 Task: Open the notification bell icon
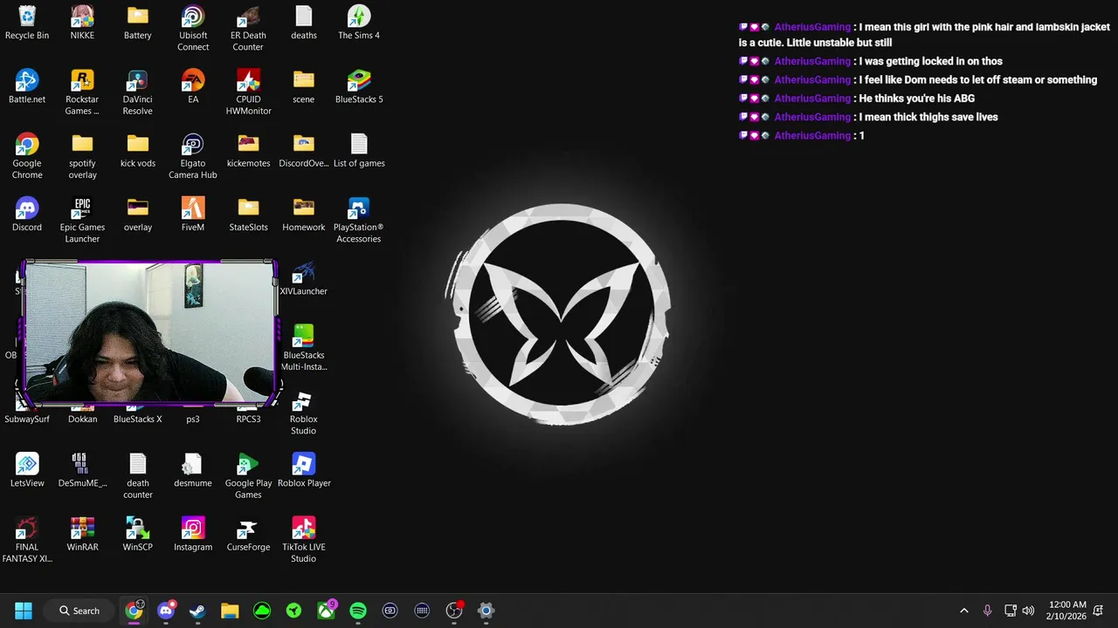click(x=1098, y=611)
